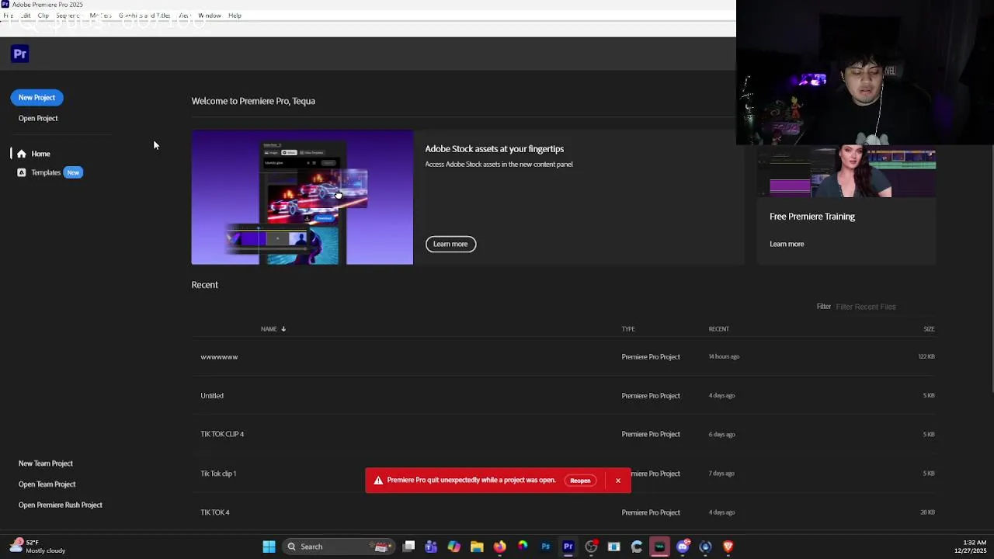Click the Home house icon
The image size is (994, 559).
[x=22, y=154]
